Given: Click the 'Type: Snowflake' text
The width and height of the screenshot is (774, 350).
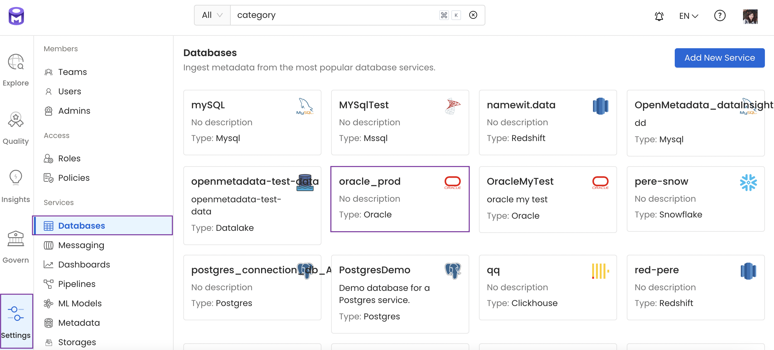Looking at the screenshot, I should tap(668, 214).
